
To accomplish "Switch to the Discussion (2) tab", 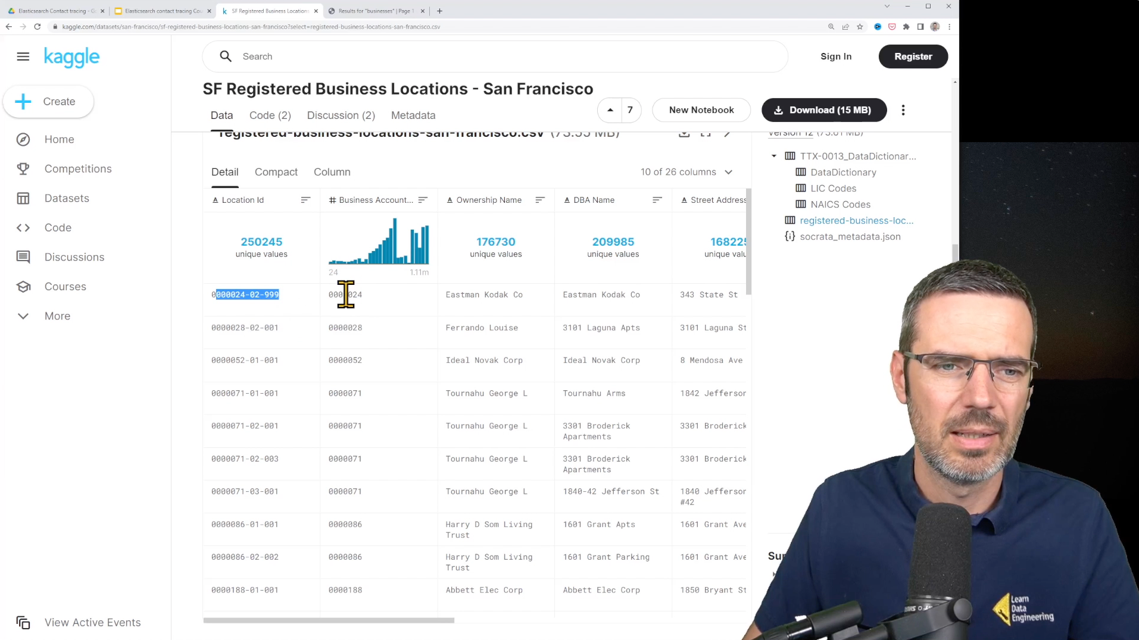I will click(341, 115).
